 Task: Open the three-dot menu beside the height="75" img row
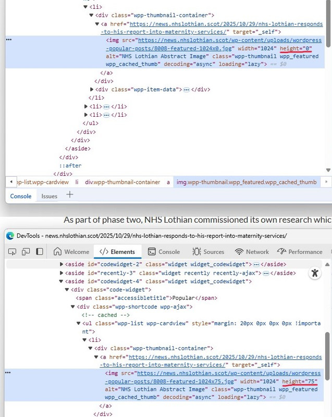8,373
